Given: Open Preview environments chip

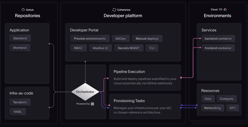Looking at the screenshot, I should click(90, 39).
